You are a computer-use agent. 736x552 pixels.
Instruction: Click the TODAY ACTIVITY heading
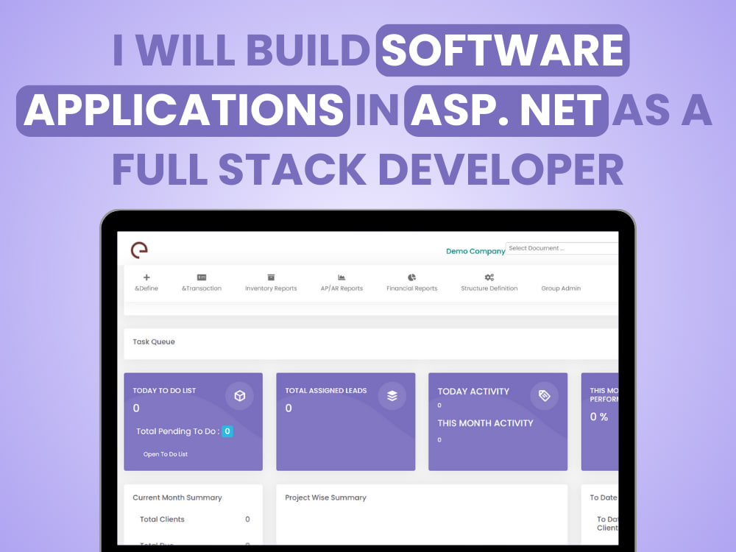[x=473, y=392]
